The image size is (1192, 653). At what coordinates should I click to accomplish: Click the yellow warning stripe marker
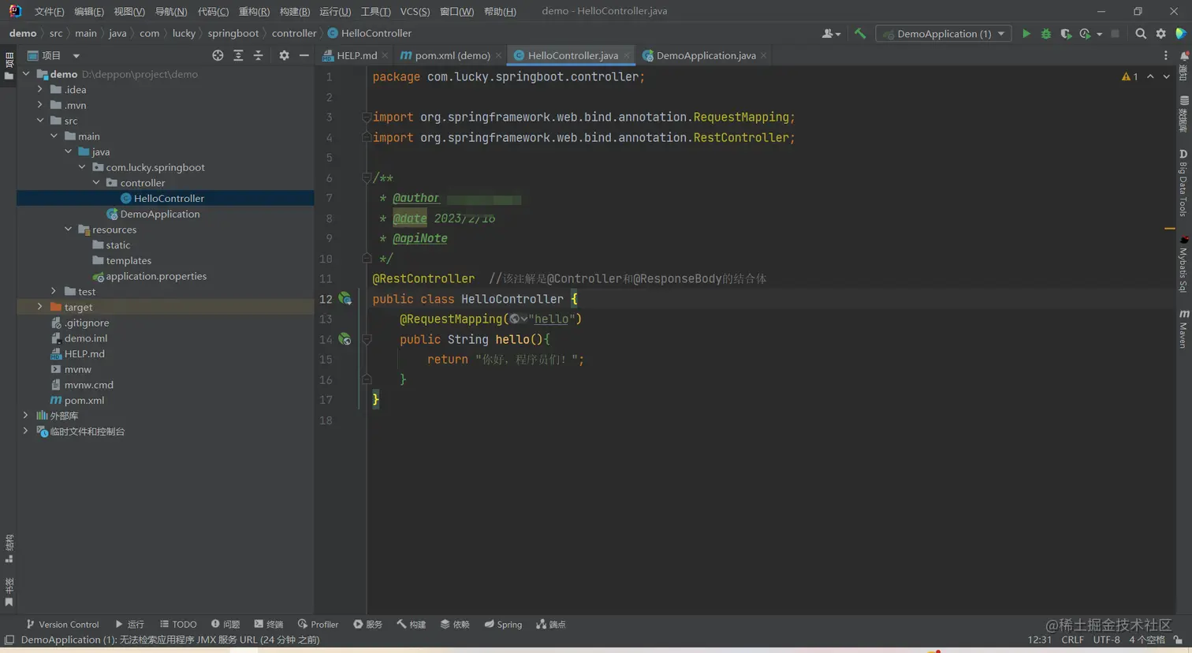(1169, 229)
